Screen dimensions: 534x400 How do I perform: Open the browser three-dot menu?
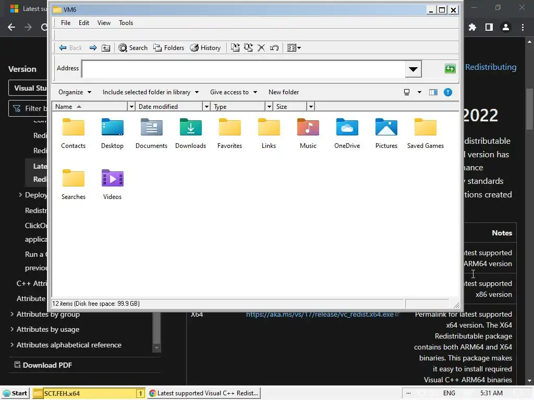coord(523,27)
